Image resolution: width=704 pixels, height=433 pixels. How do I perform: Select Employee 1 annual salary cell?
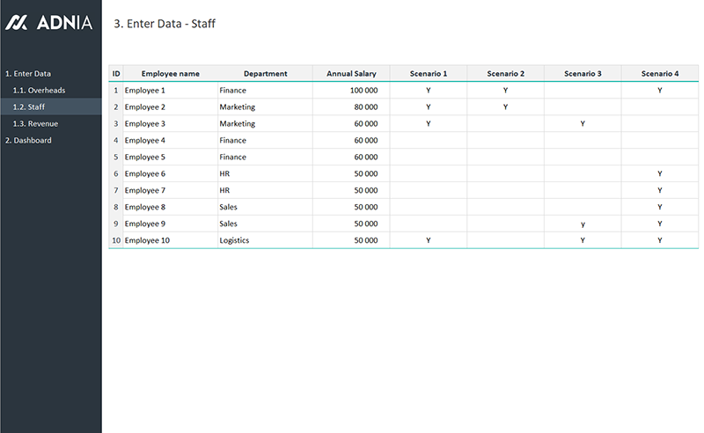351,91
